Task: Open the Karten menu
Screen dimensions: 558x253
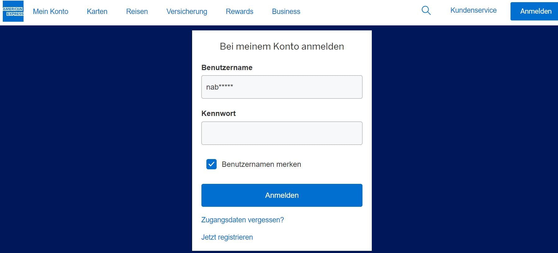Action: [97, 11]
